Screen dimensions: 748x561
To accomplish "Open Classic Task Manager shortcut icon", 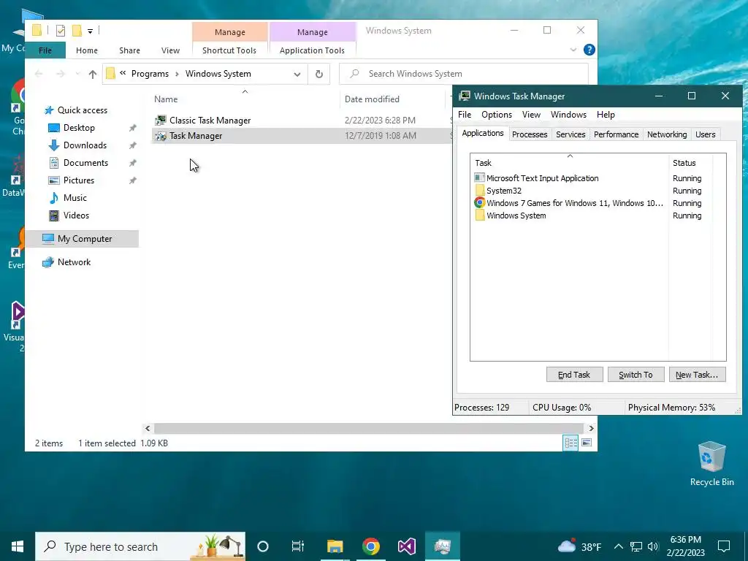I will pyautogui.click(x=161, y=121).
